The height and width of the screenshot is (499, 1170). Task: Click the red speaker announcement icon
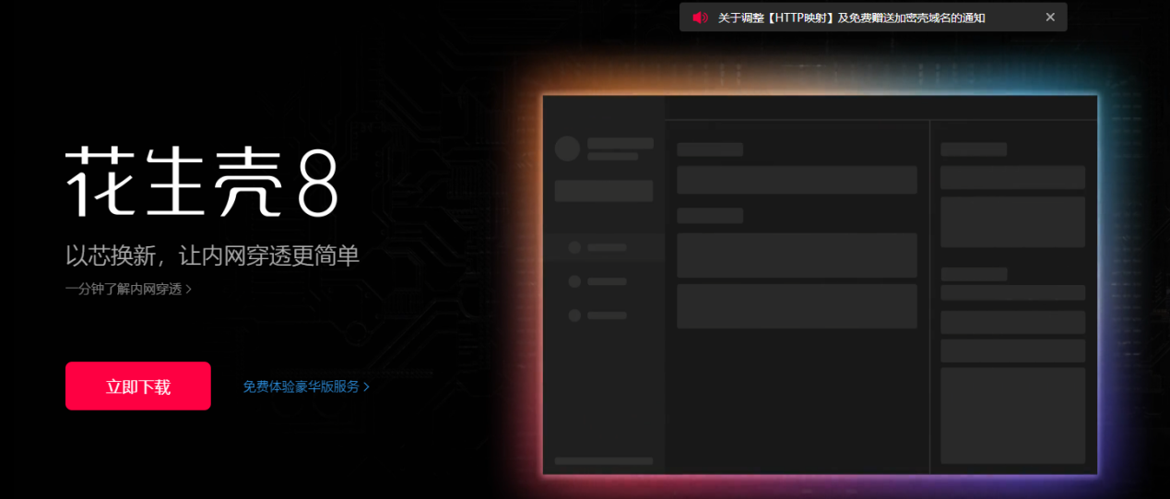point(700,18)
